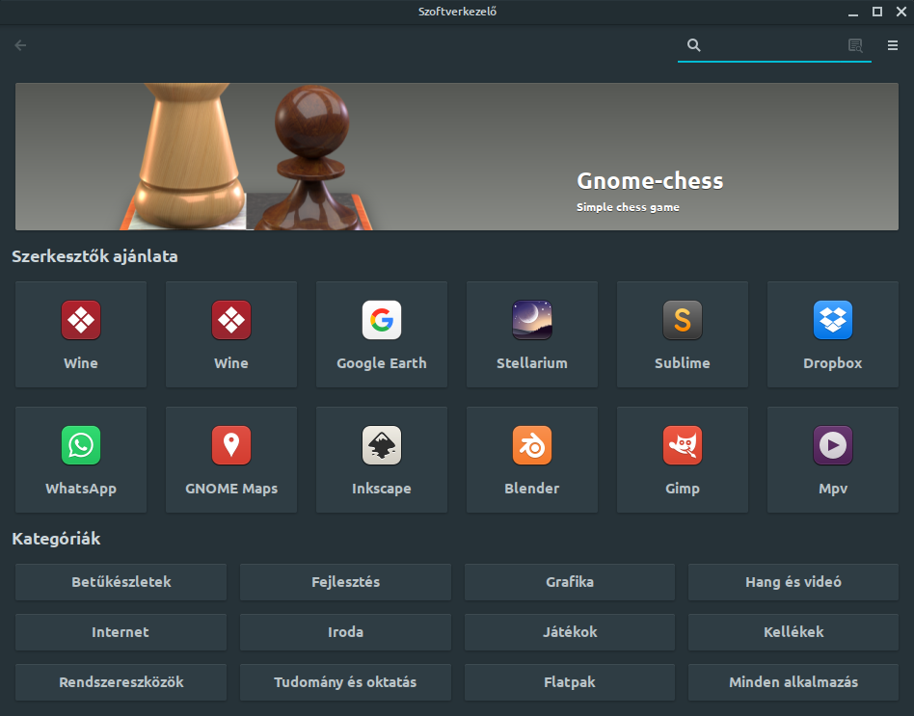
Task: Click the "Simple chess game" subtitle
Action: (x=628, y=207)
